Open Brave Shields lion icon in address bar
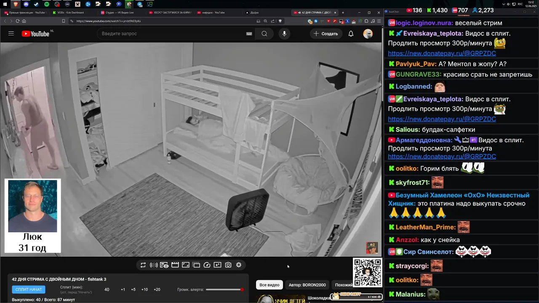The height and width of the screenshot is (303, 539). pyautogui.click(x=280, y=21)
